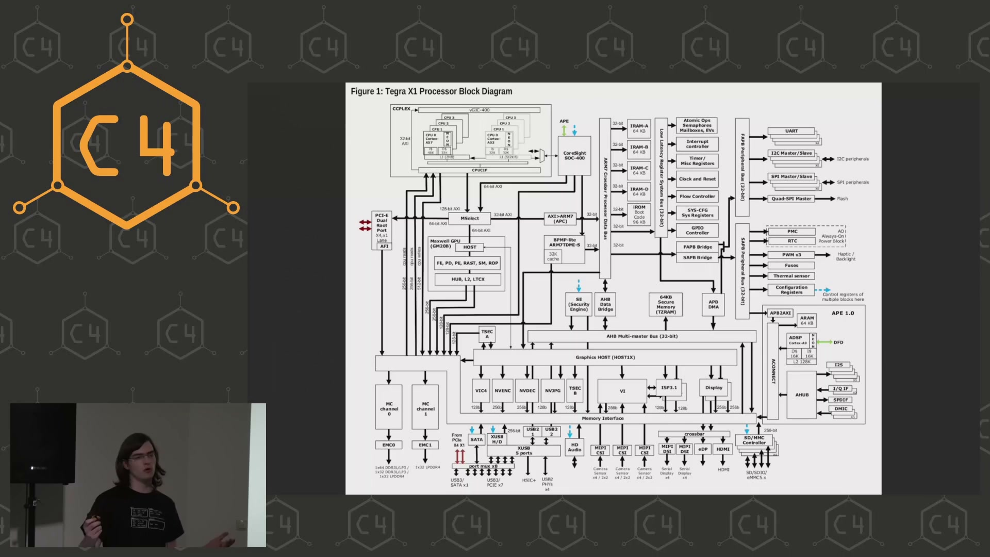Select the SPI Master/Slave block
990x557 pixels.
click(791, 176)
